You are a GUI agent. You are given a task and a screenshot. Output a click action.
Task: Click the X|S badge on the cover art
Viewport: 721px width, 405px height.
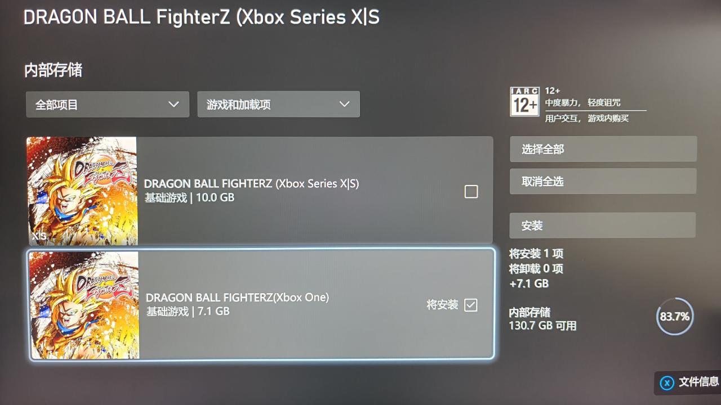click(x=39, y=237)
